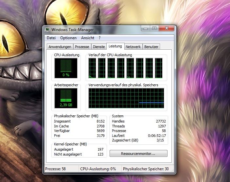Click the Insgesamt value 8152

click(x=101, y=121)
